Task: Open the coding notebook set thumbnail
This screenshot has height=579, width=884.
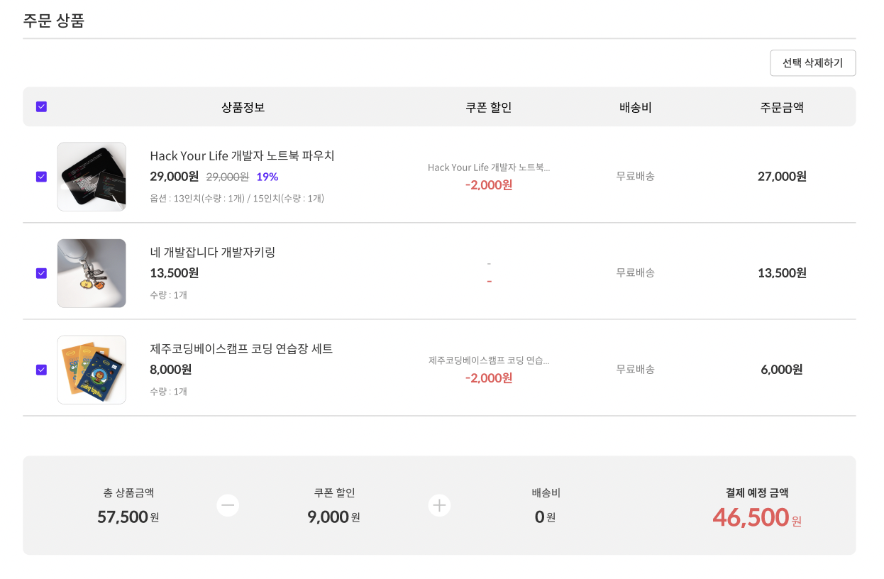Action: pyautogui.click(x=92, y=370)
